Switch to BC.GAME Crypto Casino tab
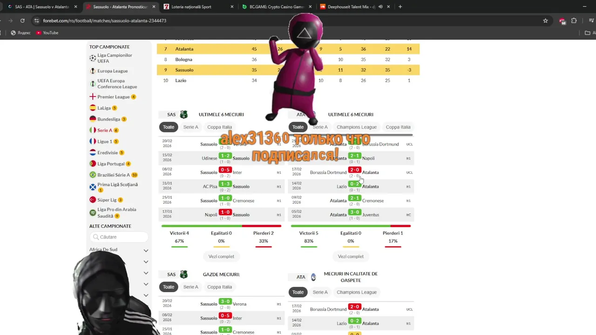 [x=277, y=7]
